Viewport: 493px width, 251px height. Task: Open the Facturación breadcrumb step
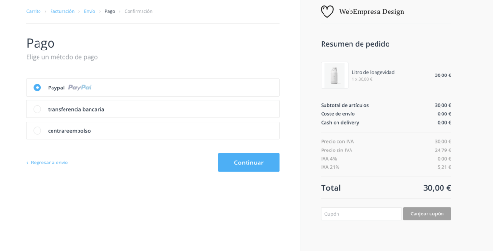click(x=62, y=11)
